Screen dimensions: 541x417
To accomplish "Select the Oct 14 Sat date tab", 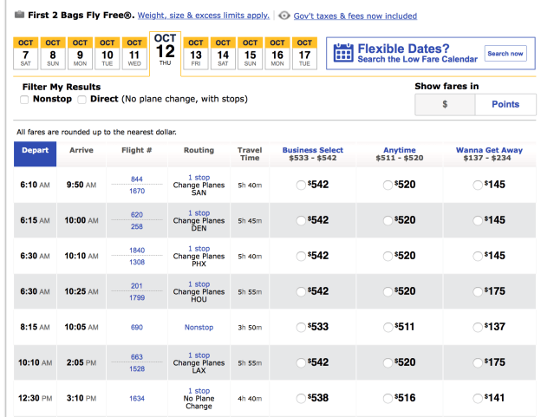I will click(x=223, y=53).
